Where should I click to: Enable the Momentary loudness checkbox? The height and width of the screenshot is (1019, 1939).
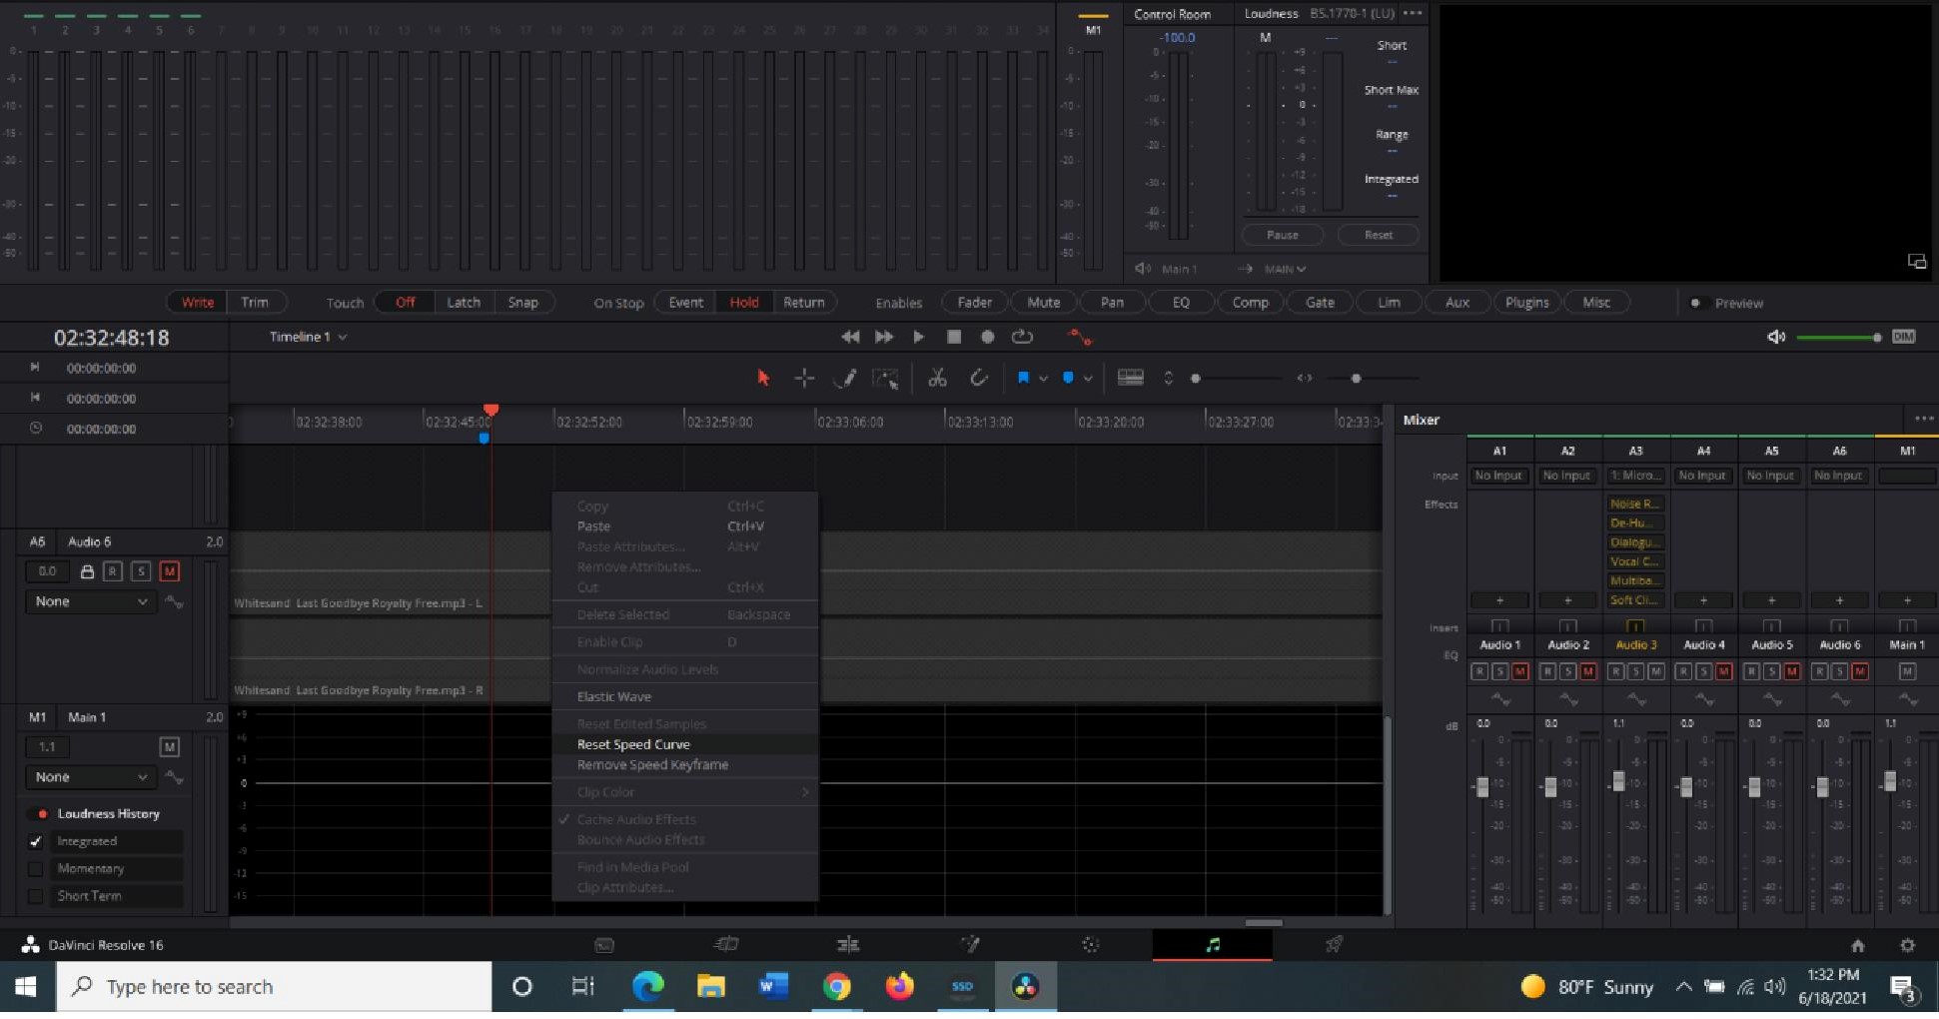35,868
